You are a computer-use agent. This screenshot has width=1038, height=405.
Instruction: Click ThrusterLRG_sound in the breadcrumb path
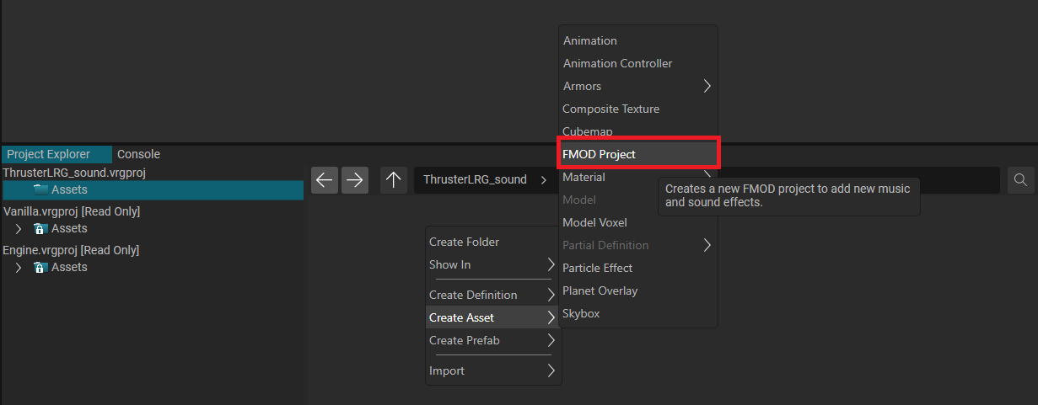coord(475,179)
